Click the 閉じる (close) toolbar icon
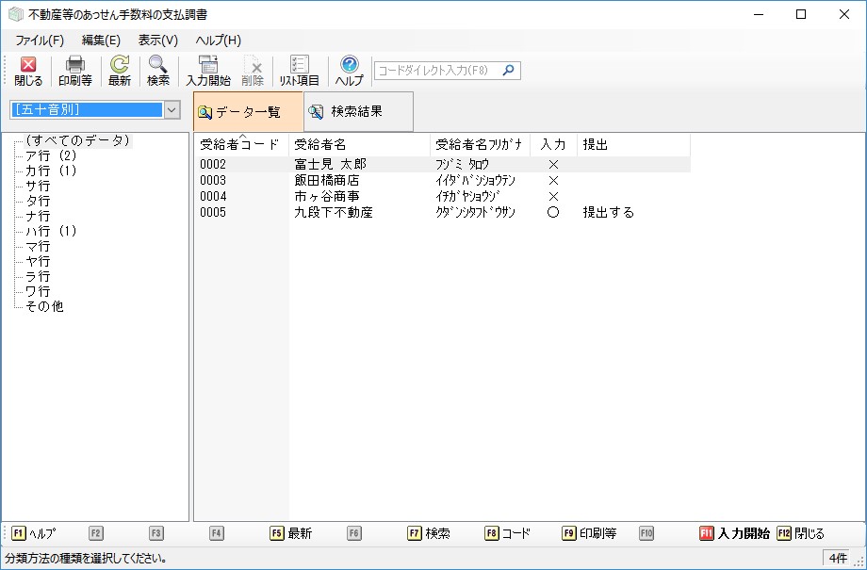This screenshot has height=570, width=867. [28, 71]
